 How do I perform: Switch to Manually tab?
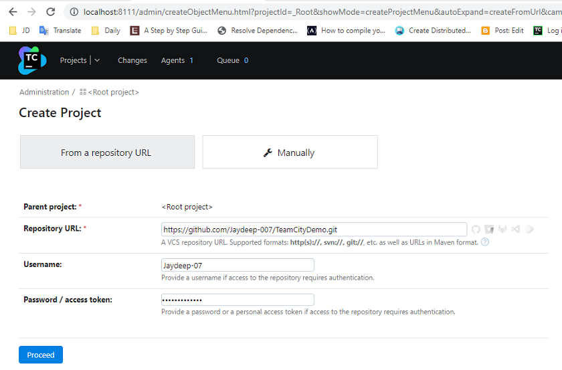click(x=290, y=152)
